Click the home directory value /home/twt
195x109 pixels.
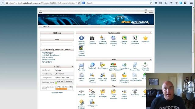point(60,74)
